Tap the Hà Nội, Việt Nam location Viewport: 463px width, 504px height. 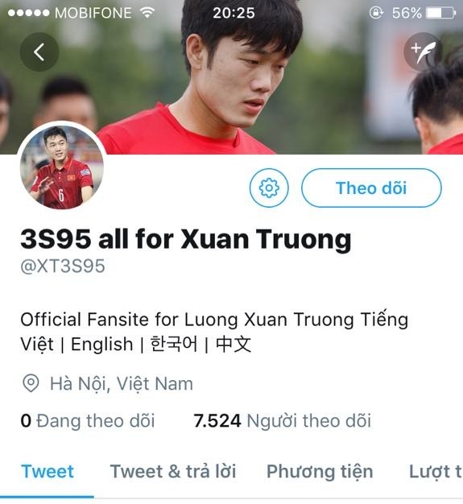point(122,384)
